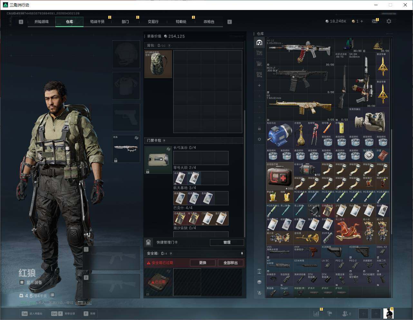Click the 18,246K currency balance
The width and height of the screenshot is (413, 320).
(336, 21)
